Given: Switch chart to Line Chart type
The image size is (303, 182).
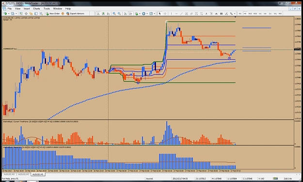Looking at the screenshot, I should click(108, 14).
